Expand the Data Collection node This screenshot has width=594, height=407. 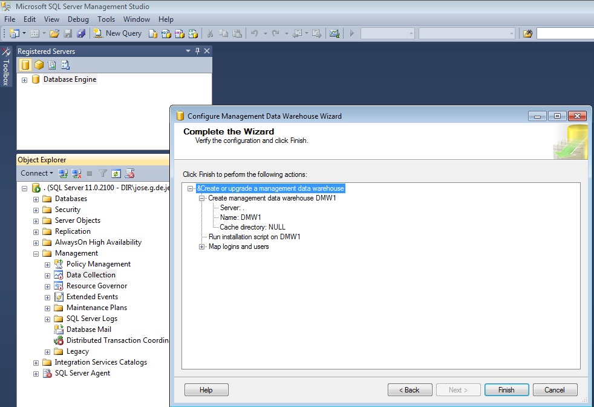coord(47,276)
